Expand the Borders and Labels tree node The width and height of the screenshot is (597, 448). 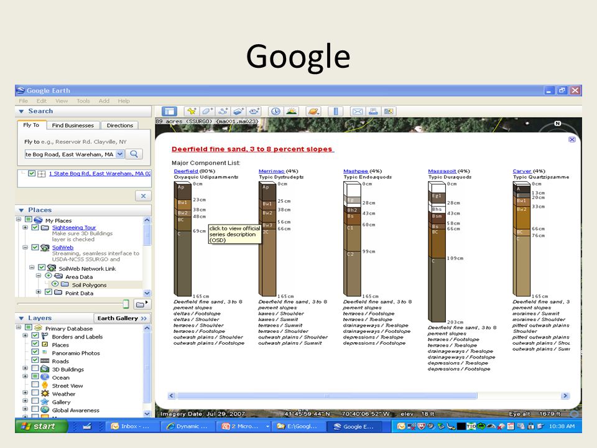pos(25,335)
